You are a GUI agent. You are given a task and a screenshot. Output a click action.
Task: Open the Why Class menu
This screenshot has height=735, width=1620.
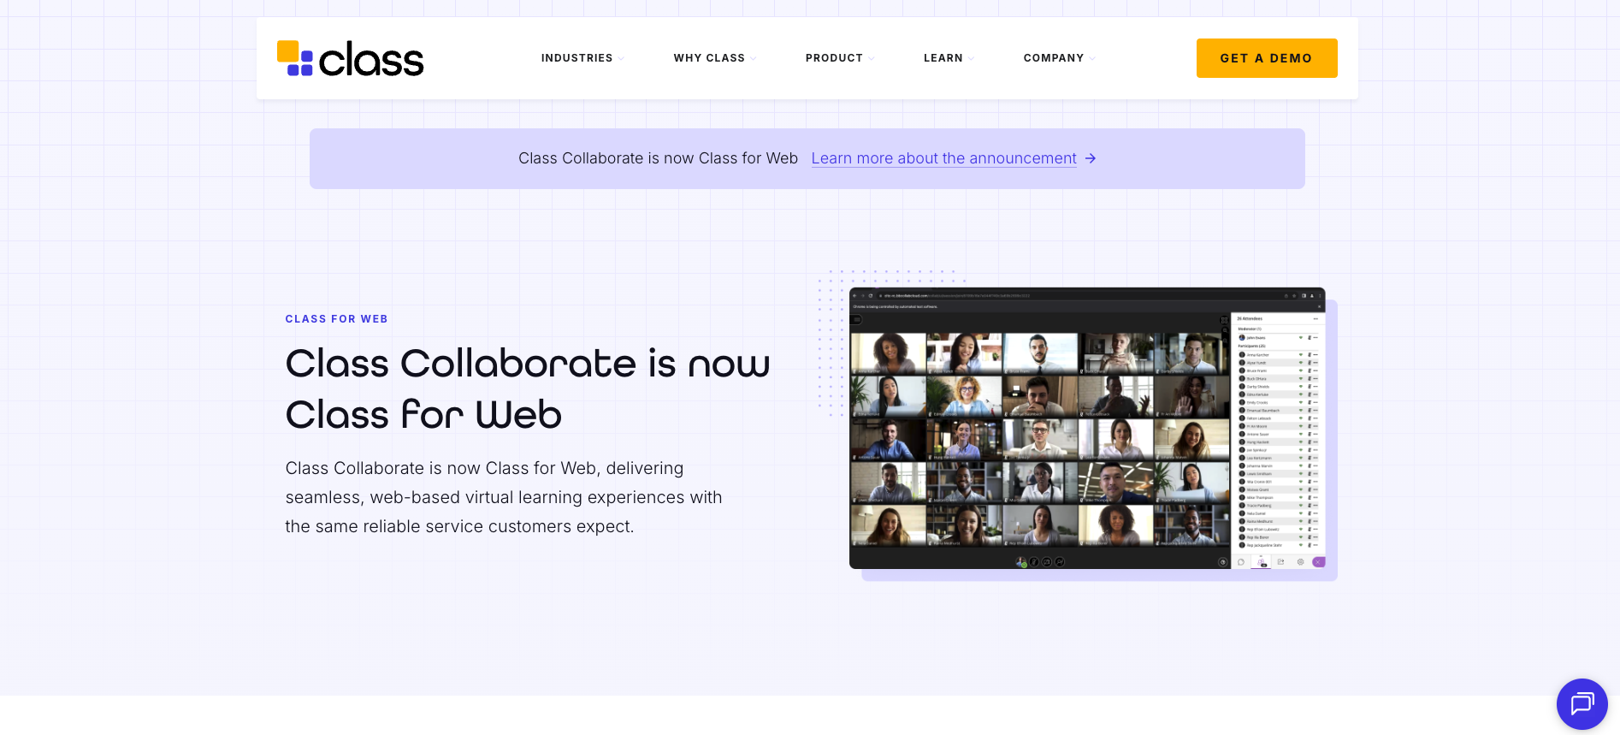(x=709, y=58)
